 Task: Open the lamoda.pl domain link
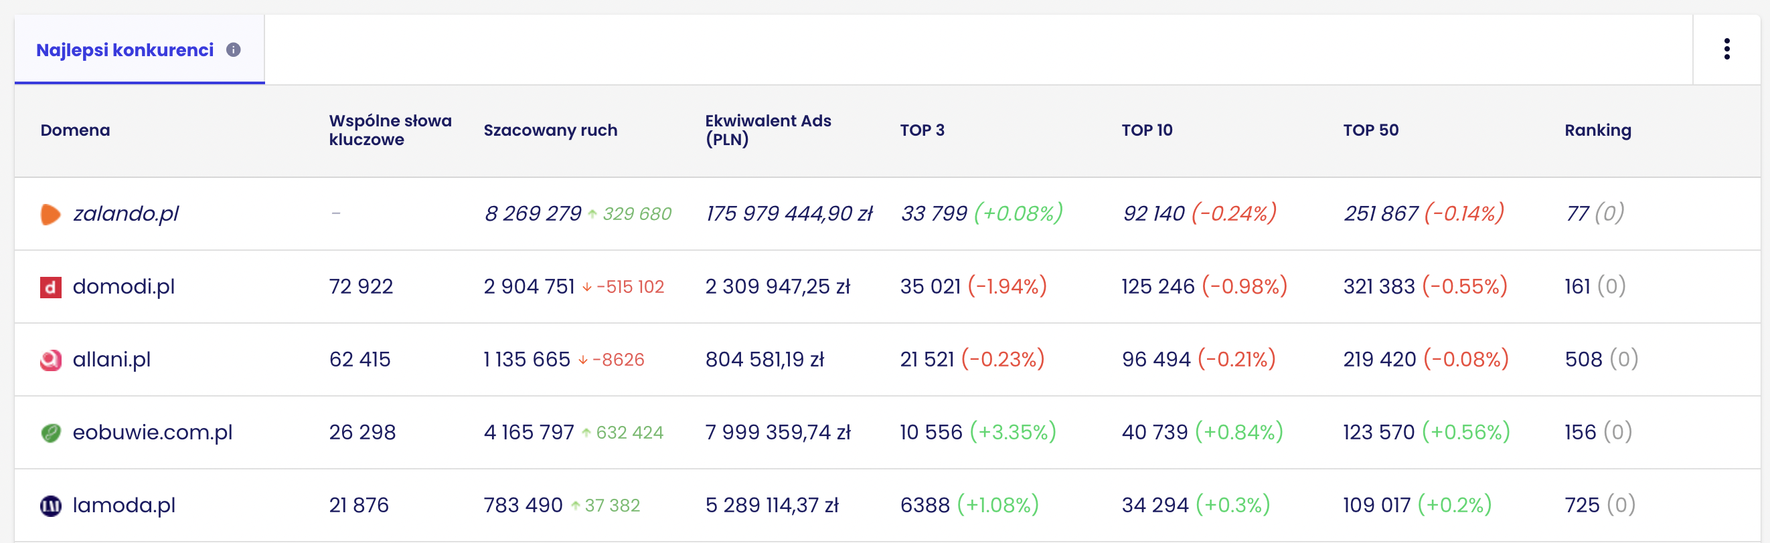125,505
